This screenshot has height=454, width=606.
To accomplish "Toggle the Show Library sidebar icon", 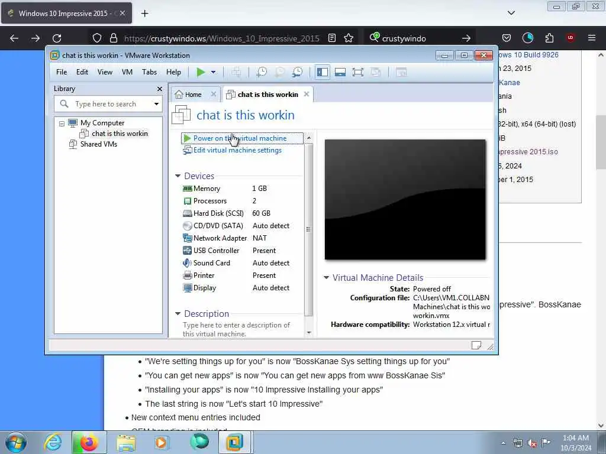I will point(323,72).
